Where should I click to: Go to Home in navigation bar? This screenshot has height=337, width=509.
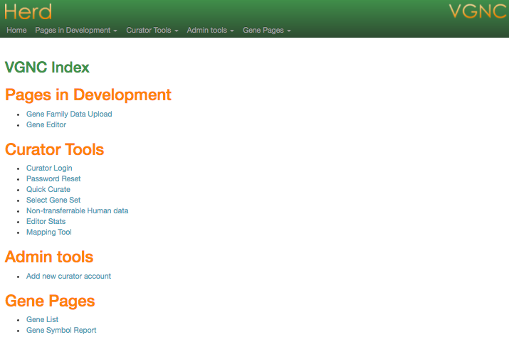pos(16,31)
